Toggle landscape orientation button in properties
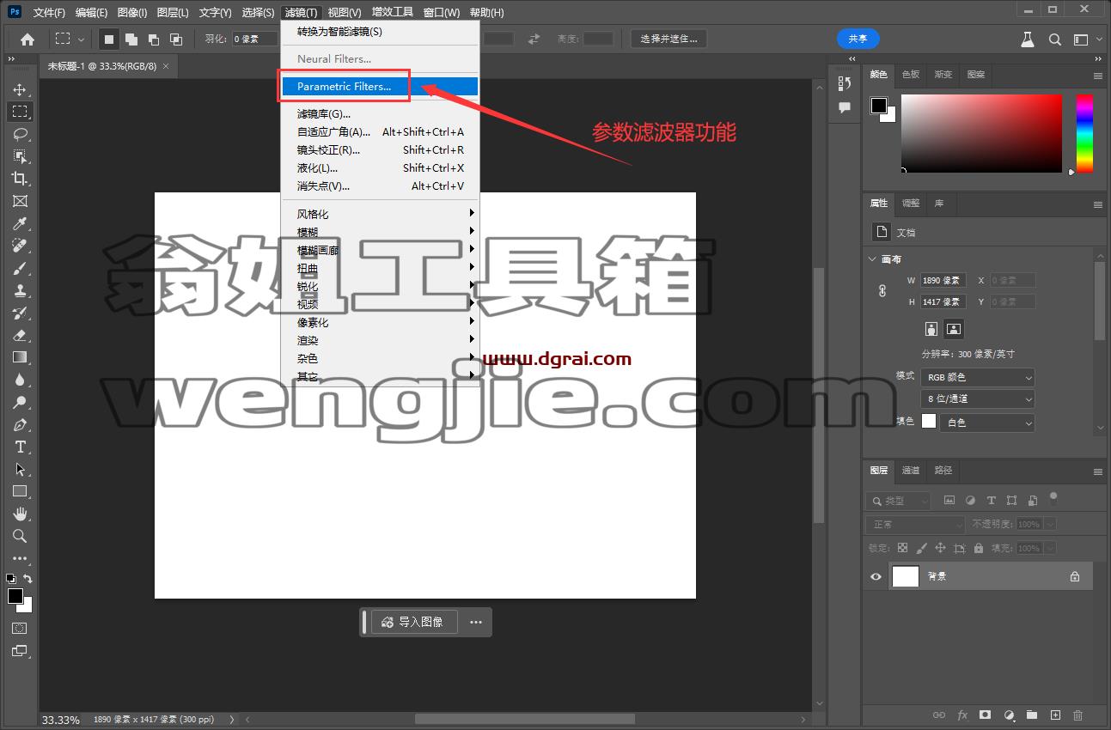 coord(954,329)
